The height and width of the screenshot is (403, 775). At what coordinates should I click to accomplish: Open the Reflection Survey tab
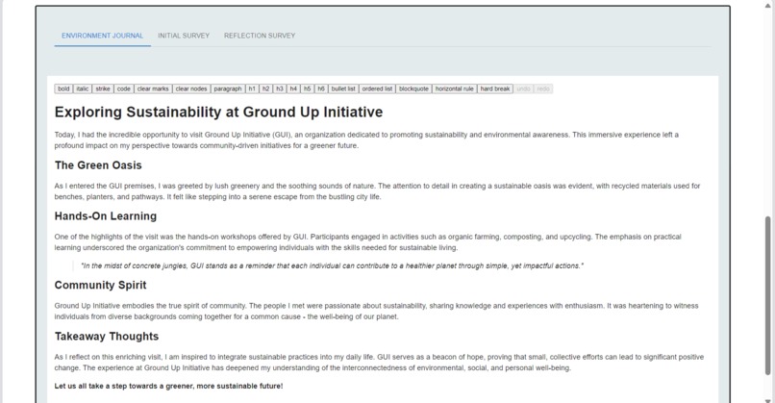pyautogui.click(x=260, y=36)
